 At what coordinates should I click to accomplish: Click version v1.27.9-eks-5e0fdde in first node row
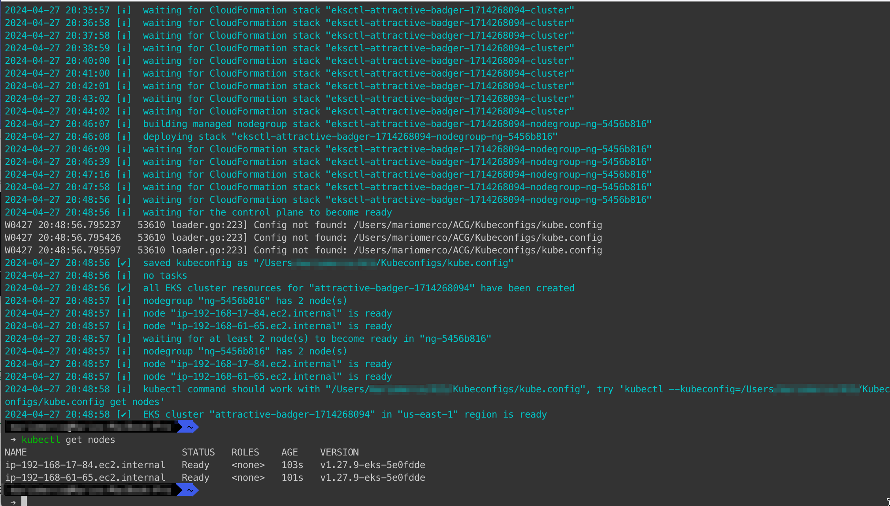click(373, 465)
